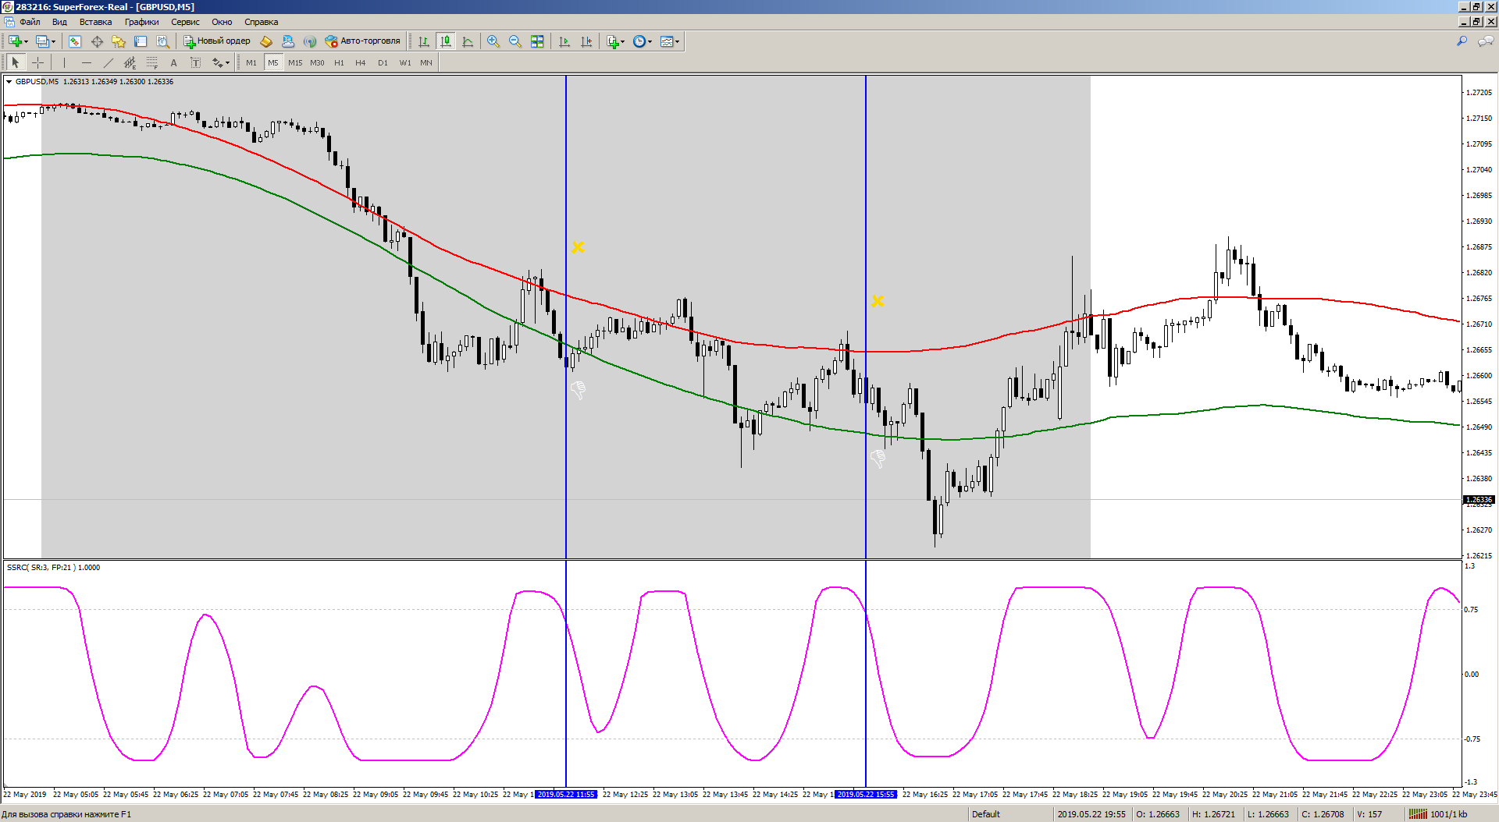The image size is (1499, 822).
Task: Select the Fibonacci Retracement tool
Action: pyautogui.click(x=151, y=62)
